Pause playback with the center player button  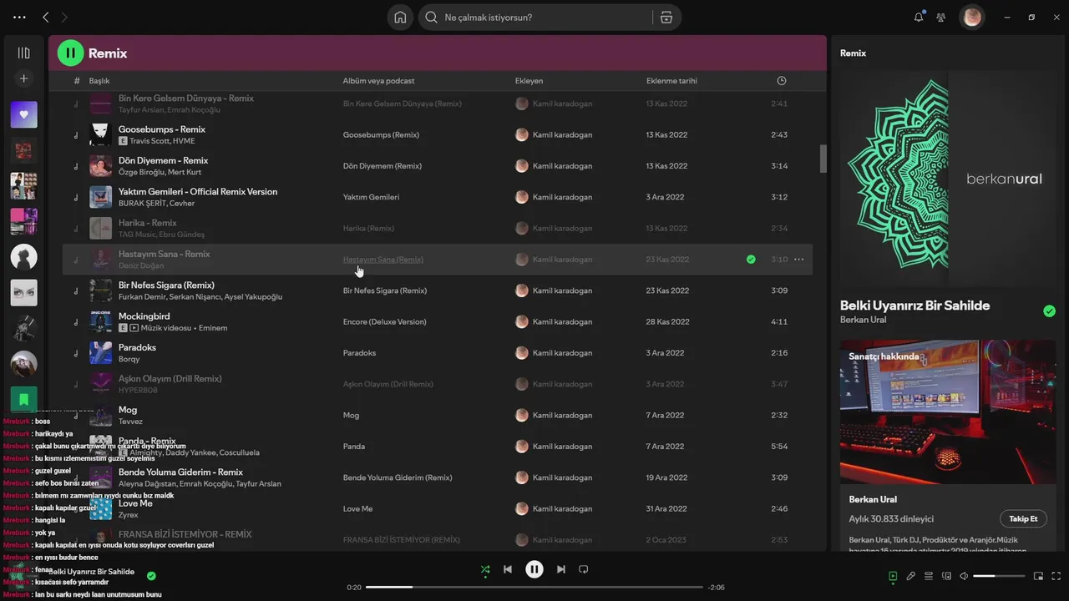[x=534, y=569]
